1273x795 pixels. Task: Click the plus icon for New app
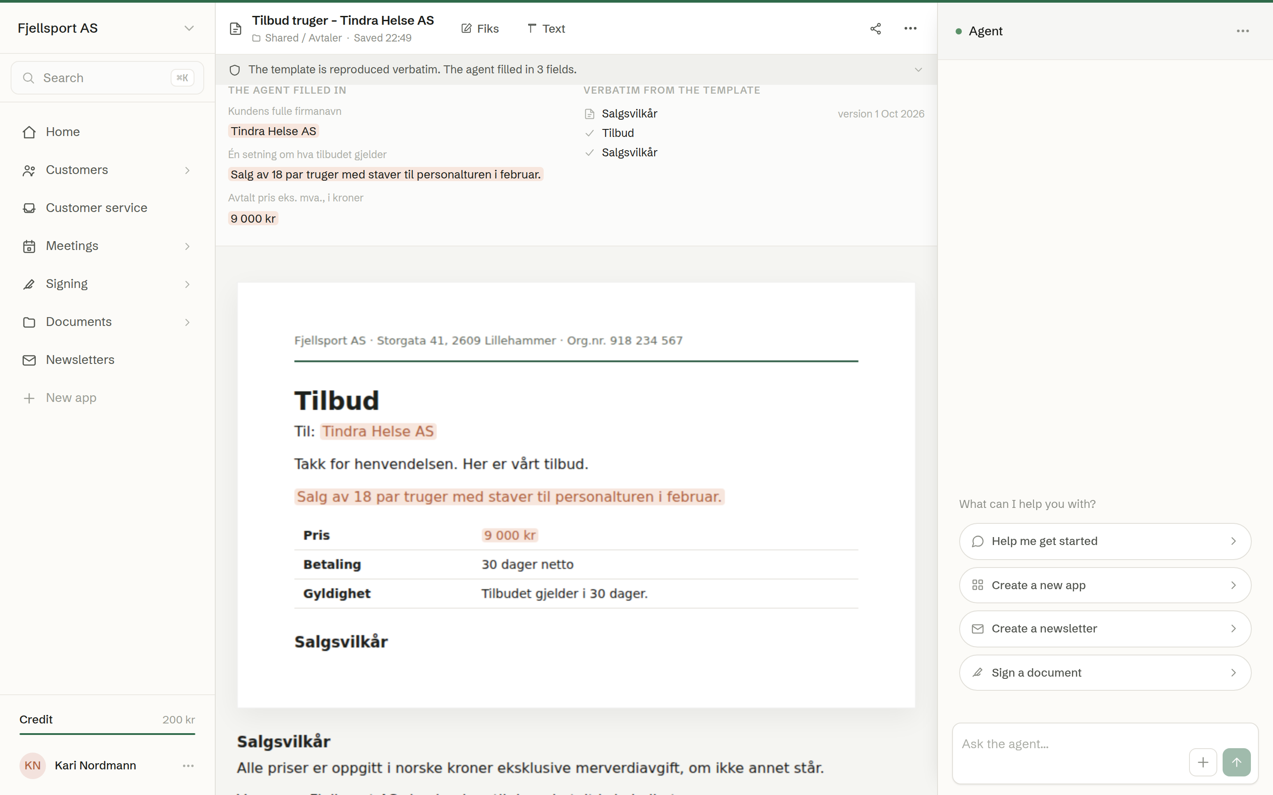(x=29, y=398)
